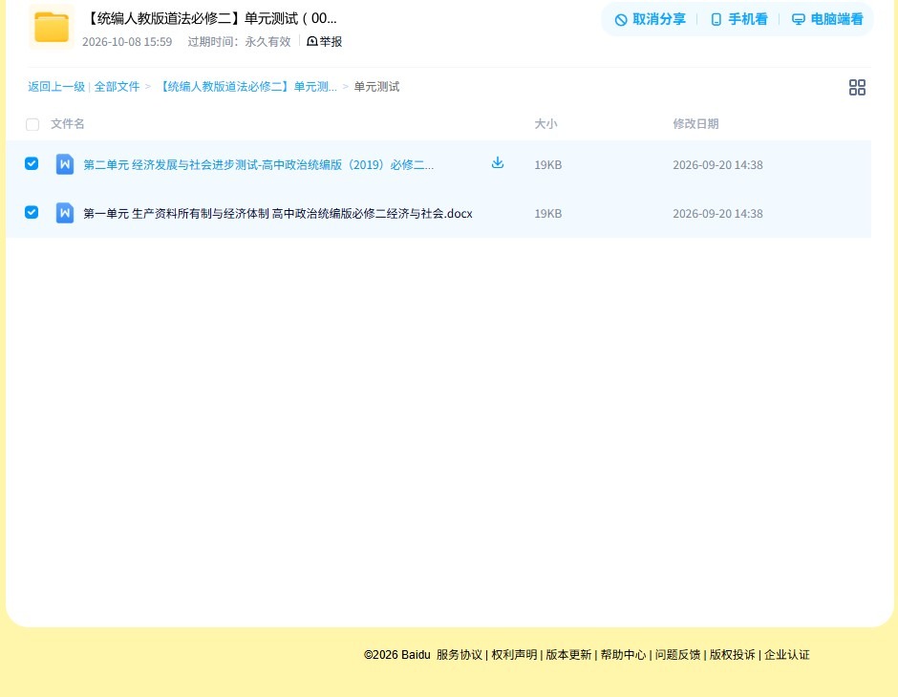Open 版本更新 footer link
Viewport: 898px width, 697px height.
click(x=568, y=655)
